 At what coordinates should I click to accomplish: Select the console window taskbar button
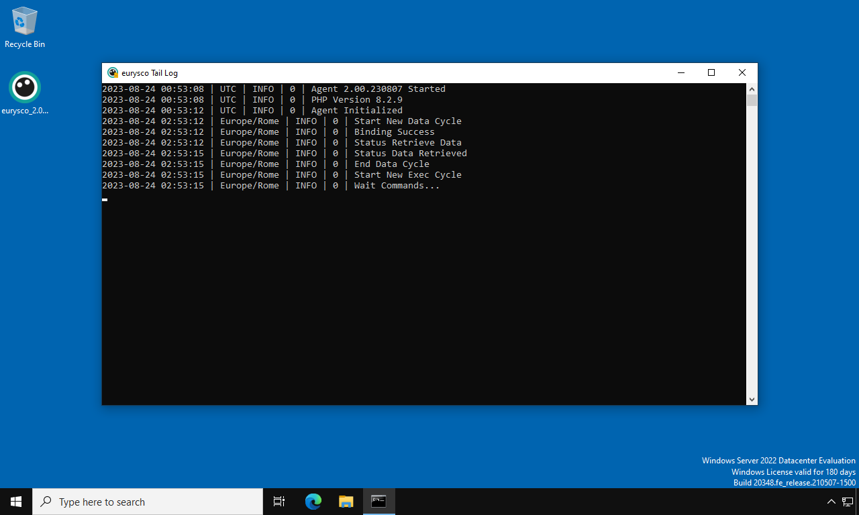click(379, 502)
